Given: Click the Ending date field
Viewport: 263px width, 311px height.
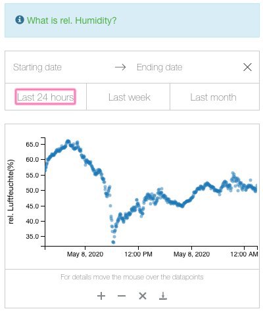Looking at the screenshot, I should click(160, 67).
